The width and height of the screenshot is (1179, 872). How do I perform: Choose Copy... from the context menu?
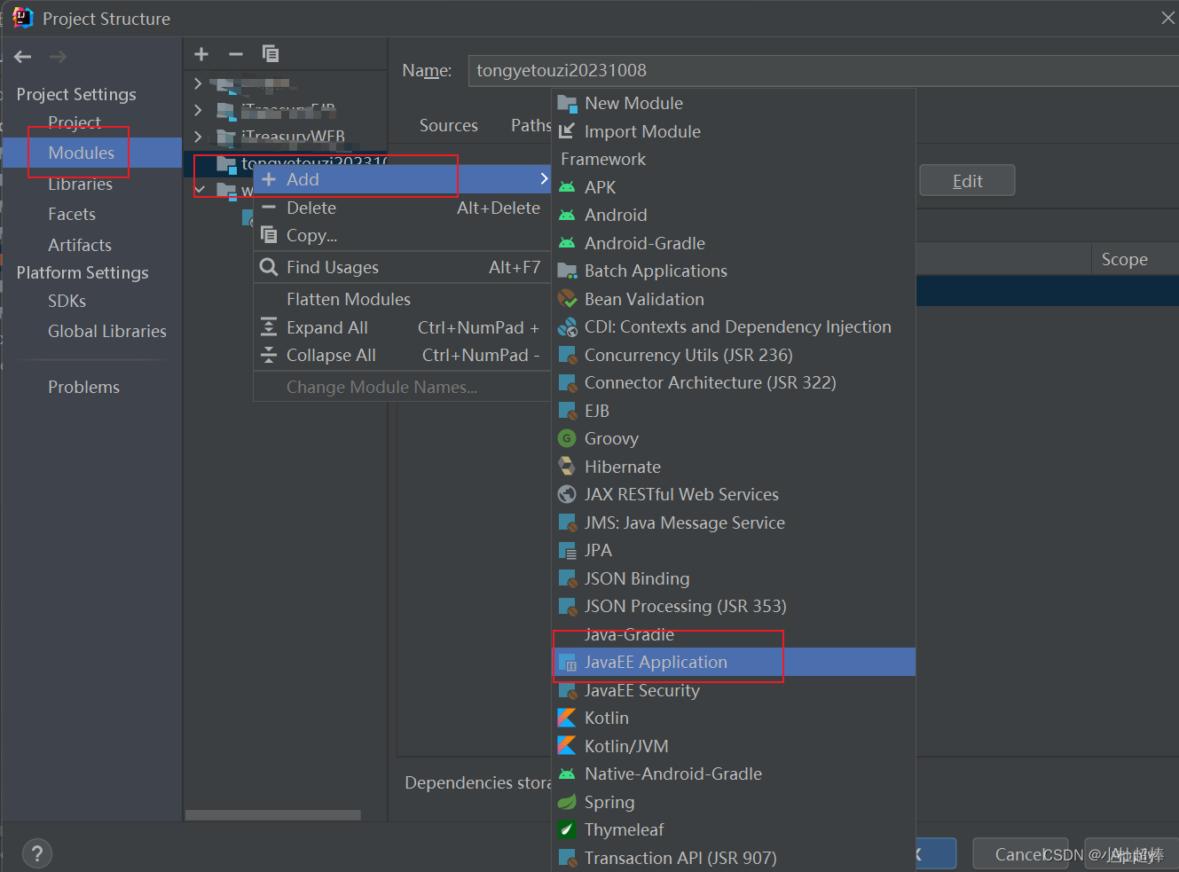(402, 235)
